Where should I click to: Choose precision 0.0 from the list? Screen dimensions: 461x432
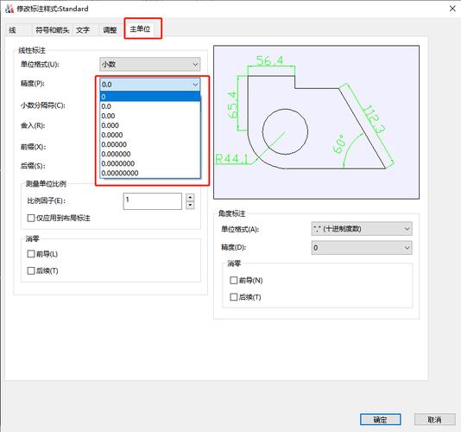tap(150, 106)
